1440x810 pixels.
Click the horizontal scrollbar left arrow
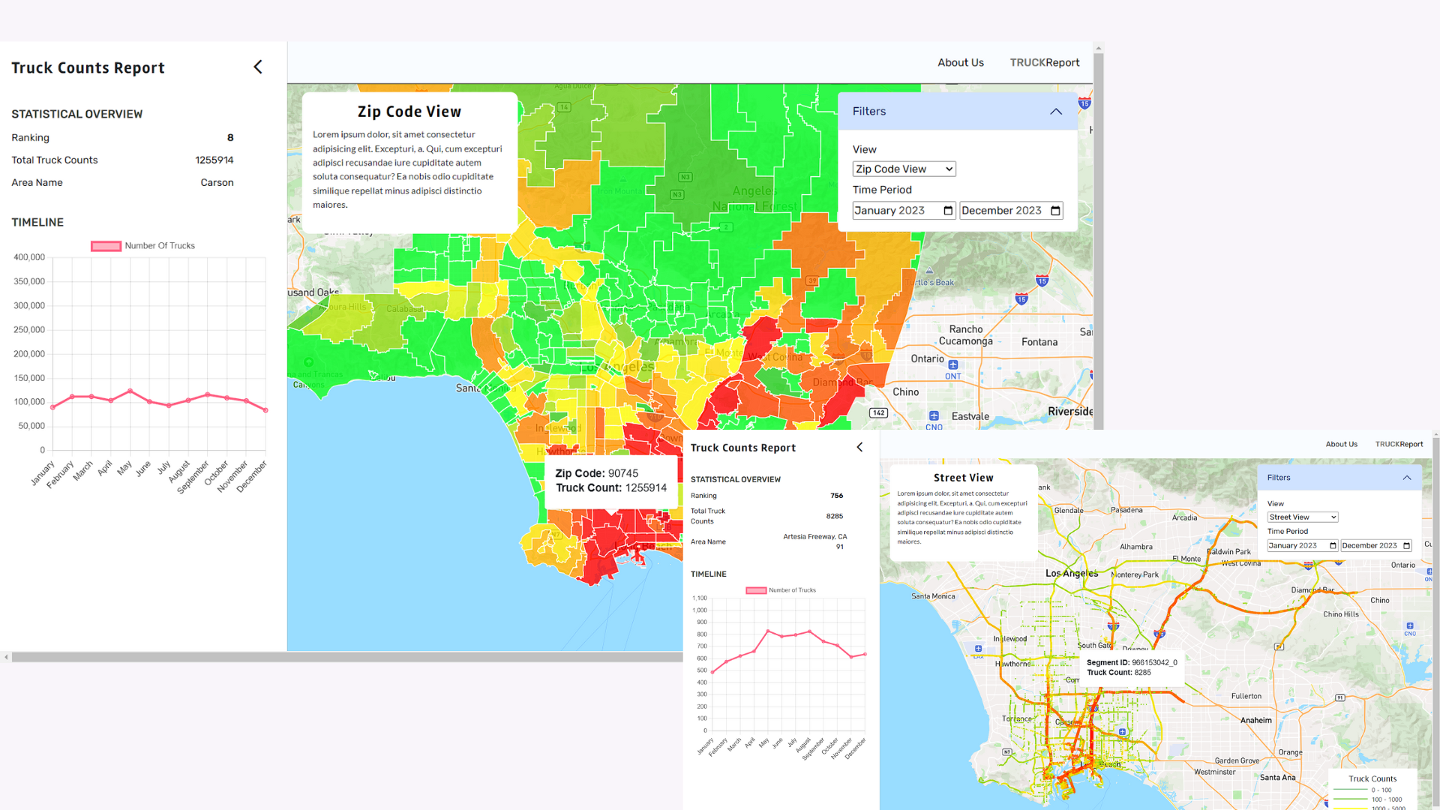(x=6, y=657)
